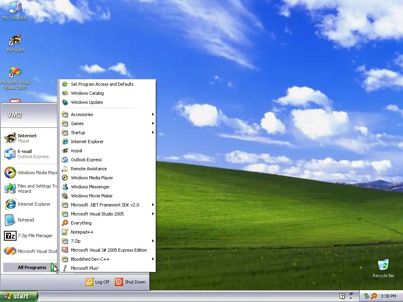Click the Outlook Express E-mail icon
Image resolution: width=403 pixels, height=302 pixels.
10,154
